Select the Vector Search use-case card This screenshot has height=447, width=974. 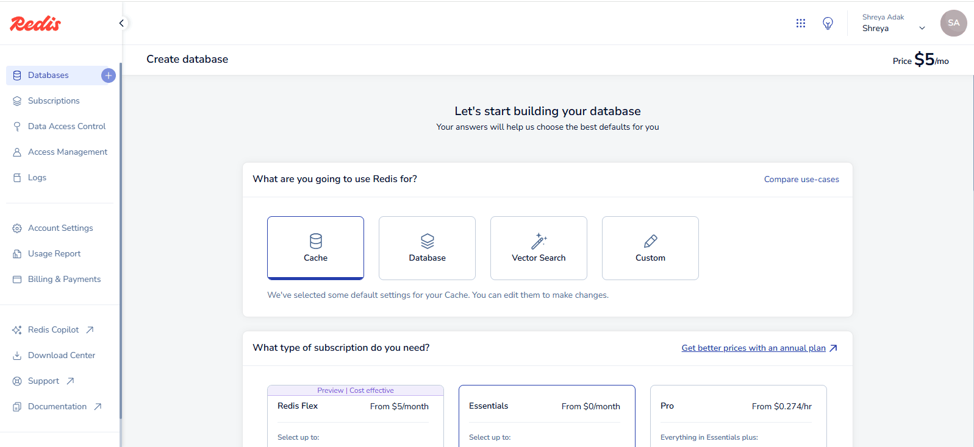[539, 248]
